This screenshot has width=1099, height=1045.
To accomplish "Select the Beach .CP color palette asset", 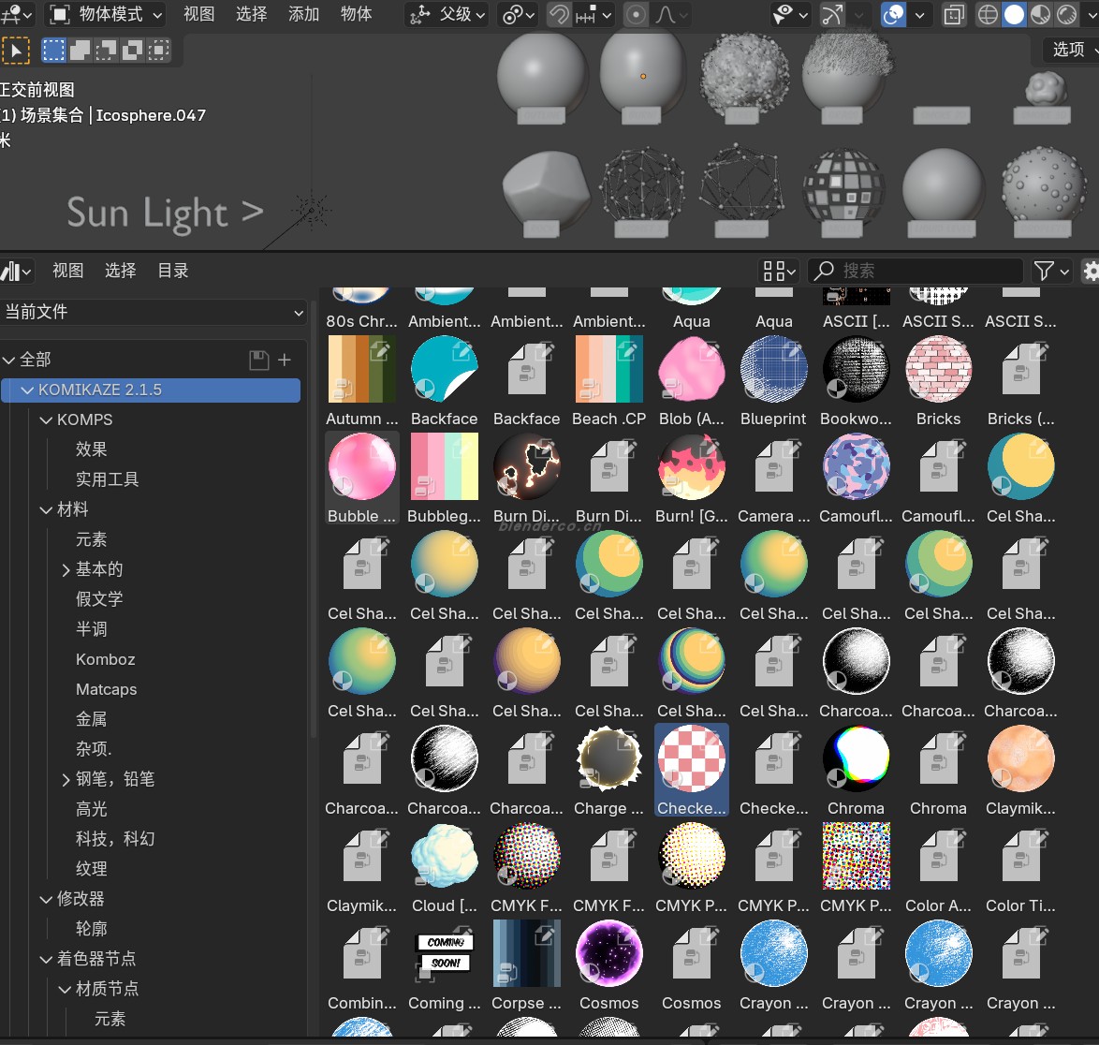I will (x=609, y=380).
